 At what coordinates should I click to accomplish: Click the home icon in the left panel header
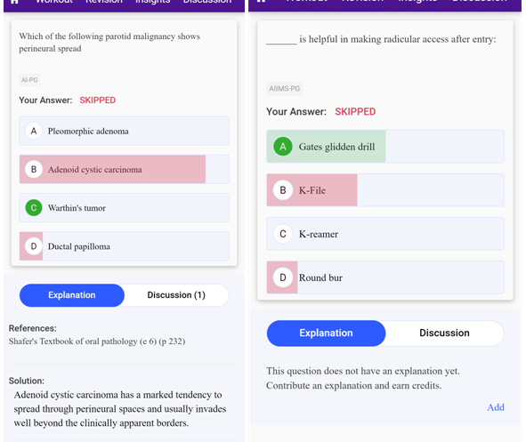(x=14, y=2)
